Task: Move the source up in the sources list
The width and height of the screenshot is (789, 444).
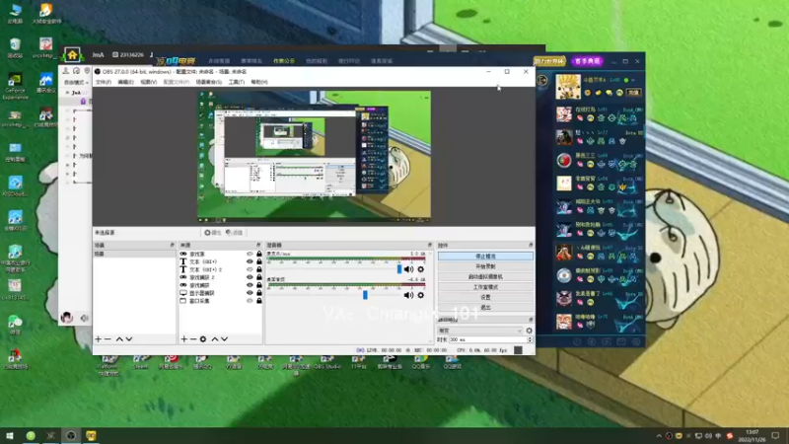Action: [215, 339]
